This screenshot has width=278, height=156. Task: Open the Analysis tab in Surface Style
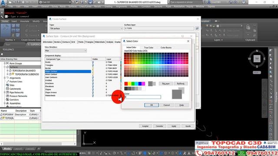coord(110,42)
